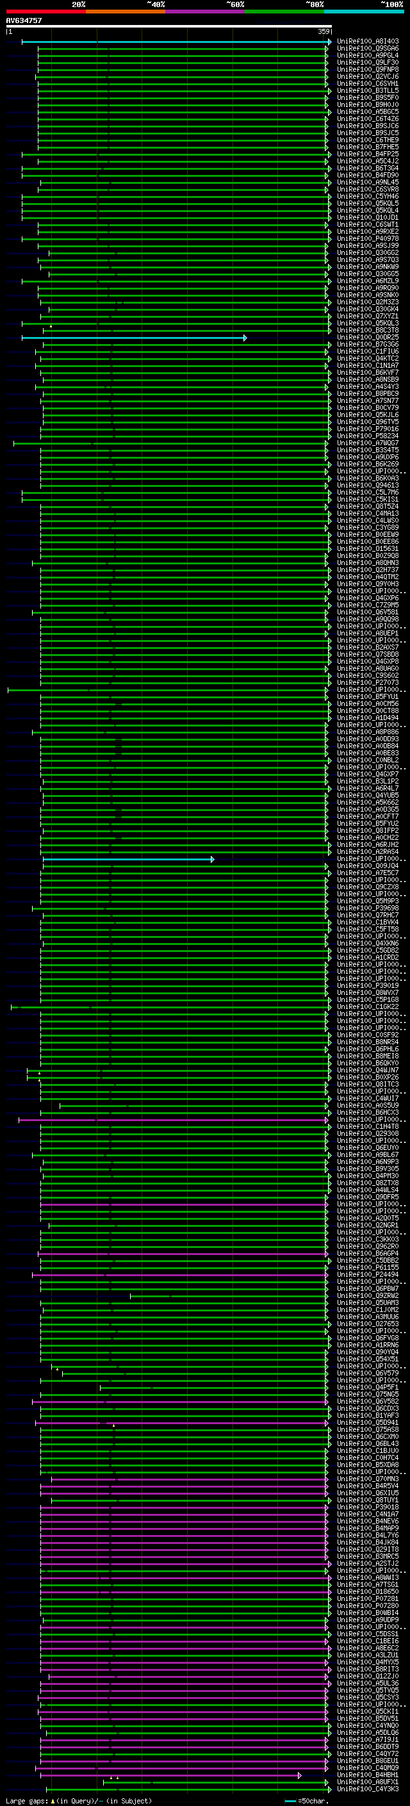Click UniRef100_Q0DR25 label
The height and width of the screenshot is (1806, 410).
[368, 337]
